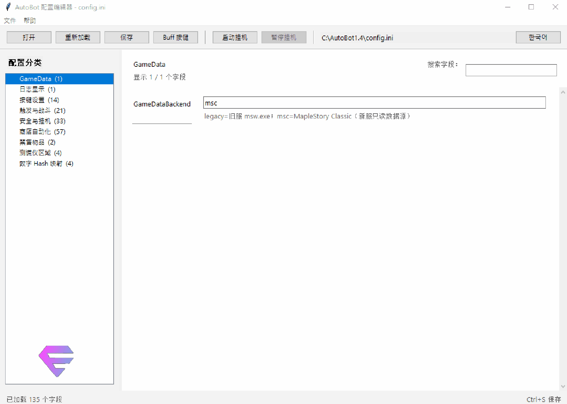Open the 帮助 menu
567x404 pixels.
30,21
